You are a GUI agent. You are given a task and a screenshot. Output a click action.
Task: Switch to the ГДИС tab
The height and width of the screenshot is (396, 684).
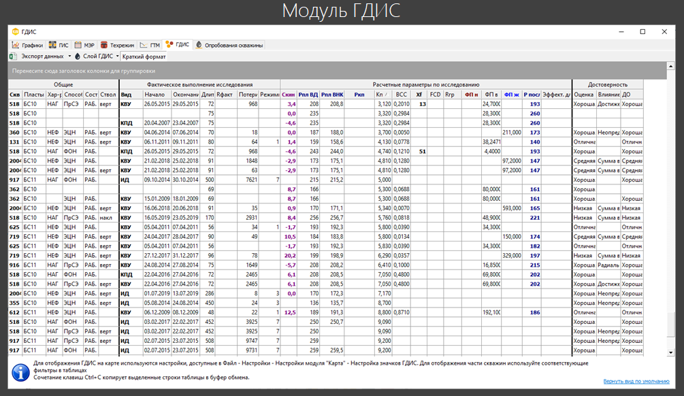pyautogui.click(x=178, y=44)
